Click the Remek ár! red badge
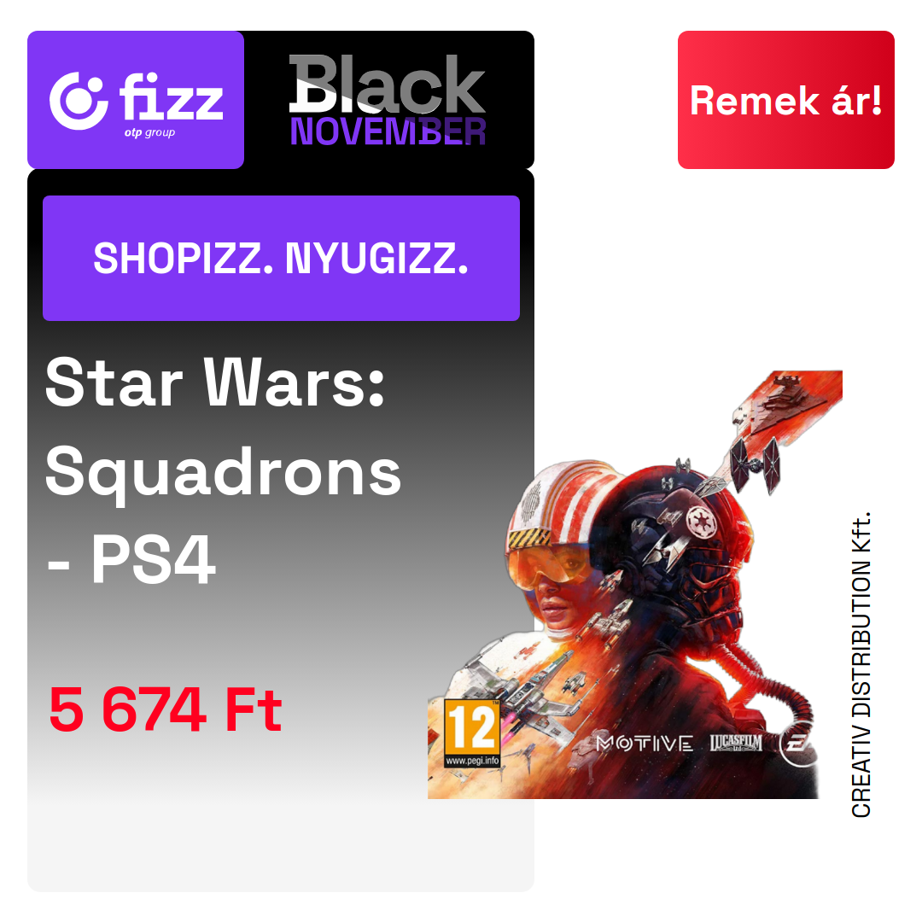The image size is (922, 922). tap(786, 100)
